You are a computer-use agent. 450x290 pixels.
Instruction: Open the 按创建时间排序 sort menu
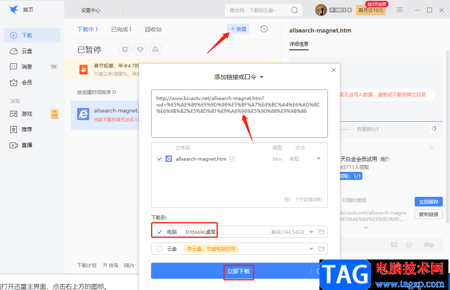97,92
